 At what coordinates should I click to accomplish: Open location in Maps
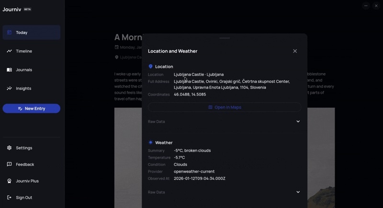(x=225, y=107)
